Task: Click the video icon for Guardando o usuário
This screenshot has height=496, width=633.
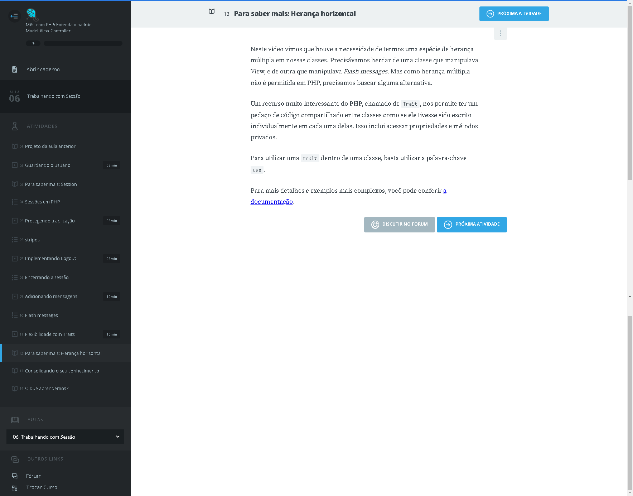Action: coord(15,165)
